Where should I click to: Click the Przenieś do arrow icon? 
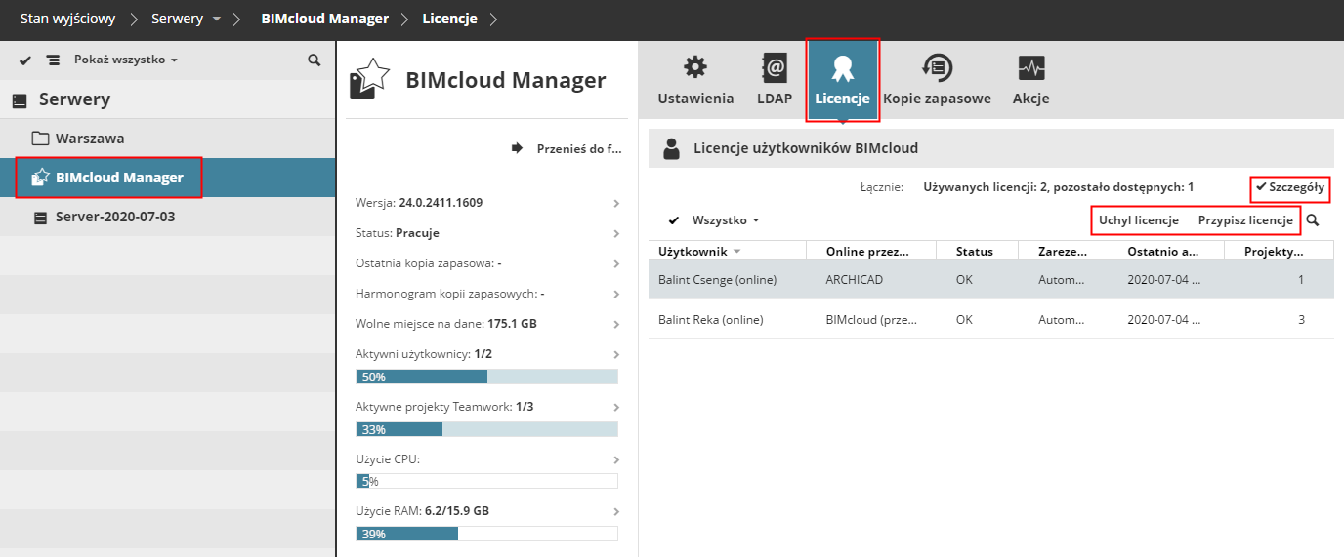click(517, 148)
